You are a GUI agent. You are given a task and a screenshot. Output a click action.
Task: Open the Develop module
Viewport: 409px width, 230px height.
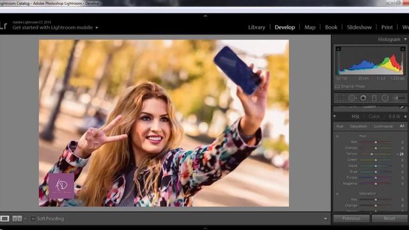(x=284, y=27)
